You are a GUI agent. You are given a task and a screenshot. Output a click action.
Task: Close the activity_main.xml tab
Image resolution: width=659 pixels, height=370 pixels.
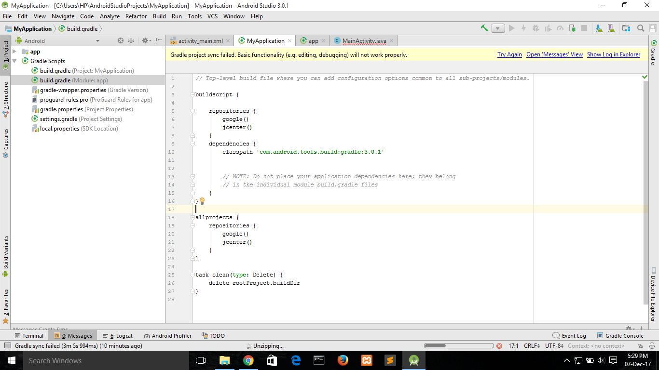coord(229,41)
